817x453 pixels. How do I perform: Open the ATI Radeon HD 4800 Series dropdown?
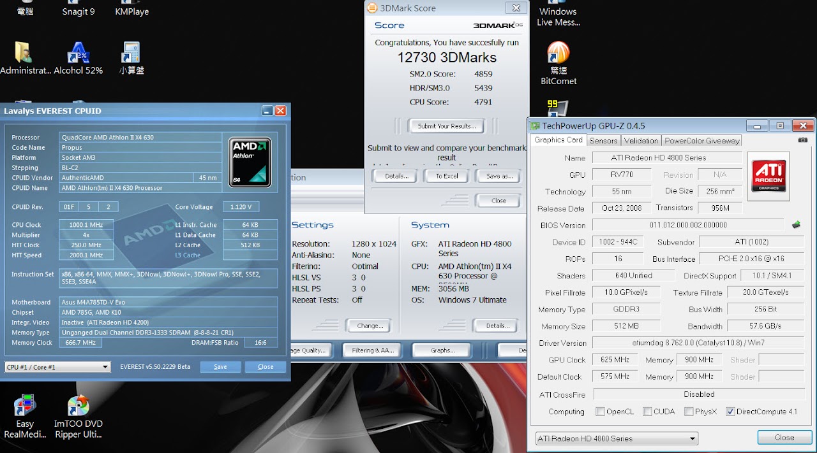(617, 438)
